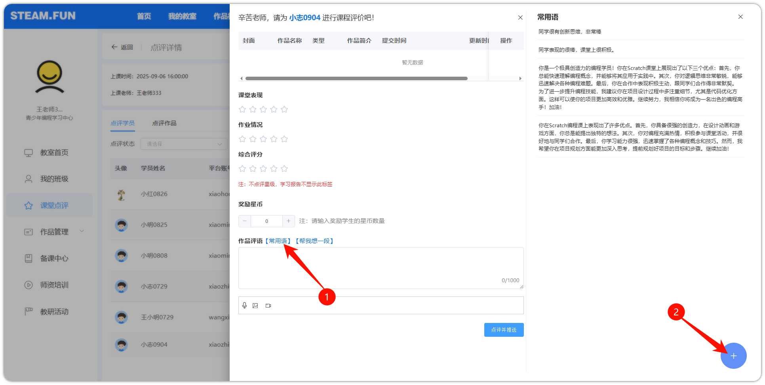Click the blue plus add phrase button
Viewport: 765px width, 385px height.
(733, 356)
